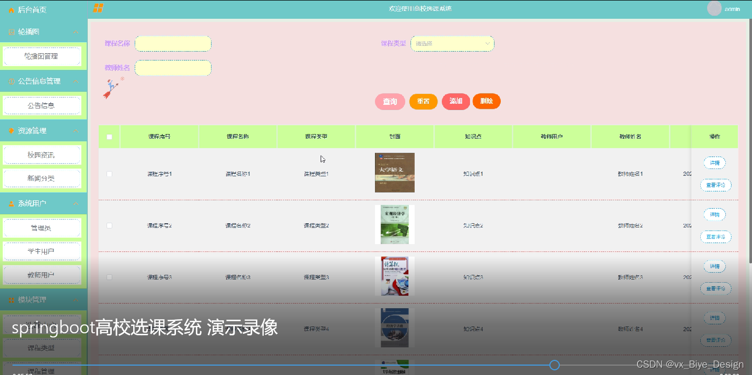752x375 pixels.
Task: Click the 封面 column header
Action: coord(395,137)
